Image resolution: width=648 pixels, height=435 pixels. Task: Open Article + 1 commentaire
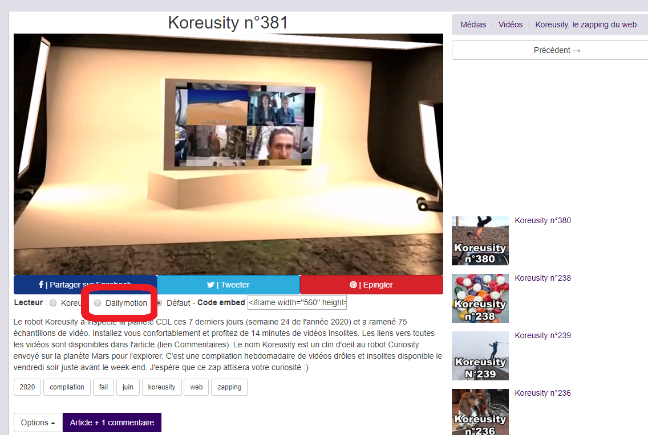pyautogui.click(x=112, y=422)
